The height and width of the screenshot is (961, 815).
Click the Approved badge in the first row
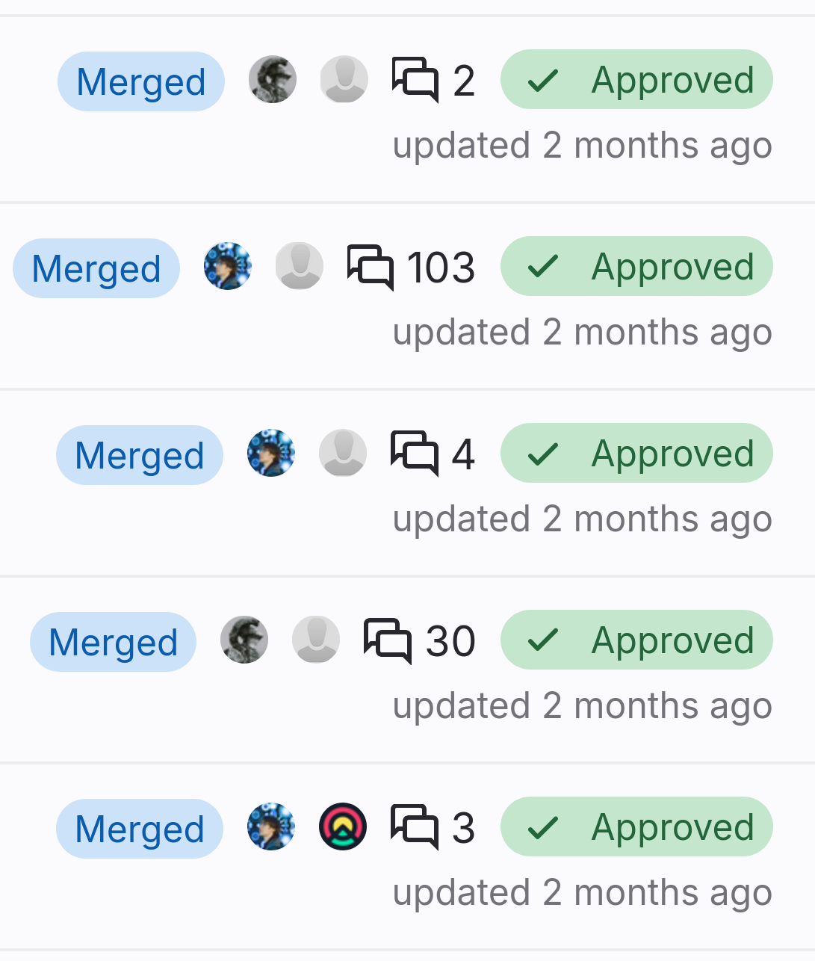pyautogui.click(x=636, y=80)
